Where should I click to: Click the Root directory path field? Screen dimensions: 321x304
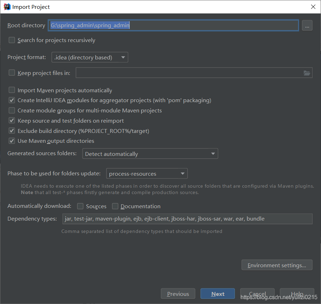[x=173, y=25]
